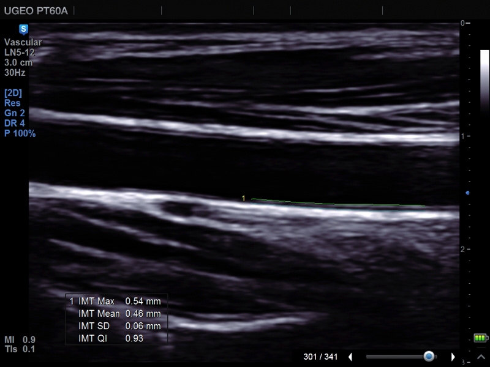
Task: Open the battery status indicator
Action: coord(481,338)
